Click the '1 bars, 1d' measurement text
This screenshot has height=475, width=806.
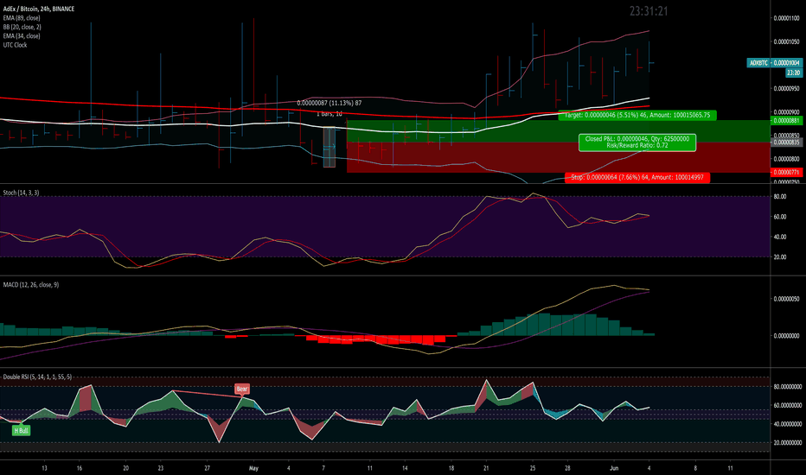(329, 114)
